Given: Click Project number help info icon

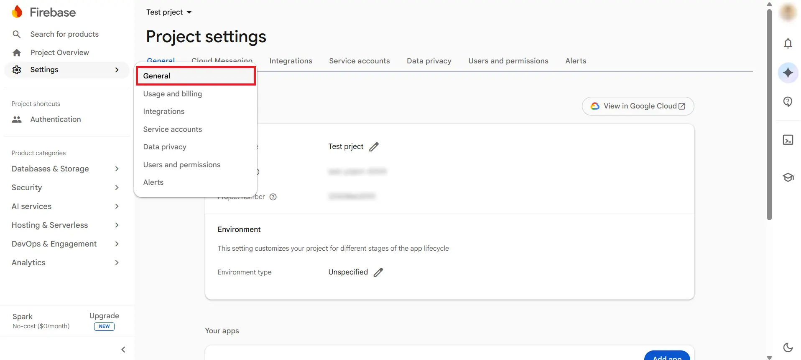Looking at the screenshot, I should tap(273, 197).
